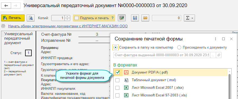Screen dimensions: 238x99
Task: Click scroll up arrow in formats list
Action: (x=230, y=71)
